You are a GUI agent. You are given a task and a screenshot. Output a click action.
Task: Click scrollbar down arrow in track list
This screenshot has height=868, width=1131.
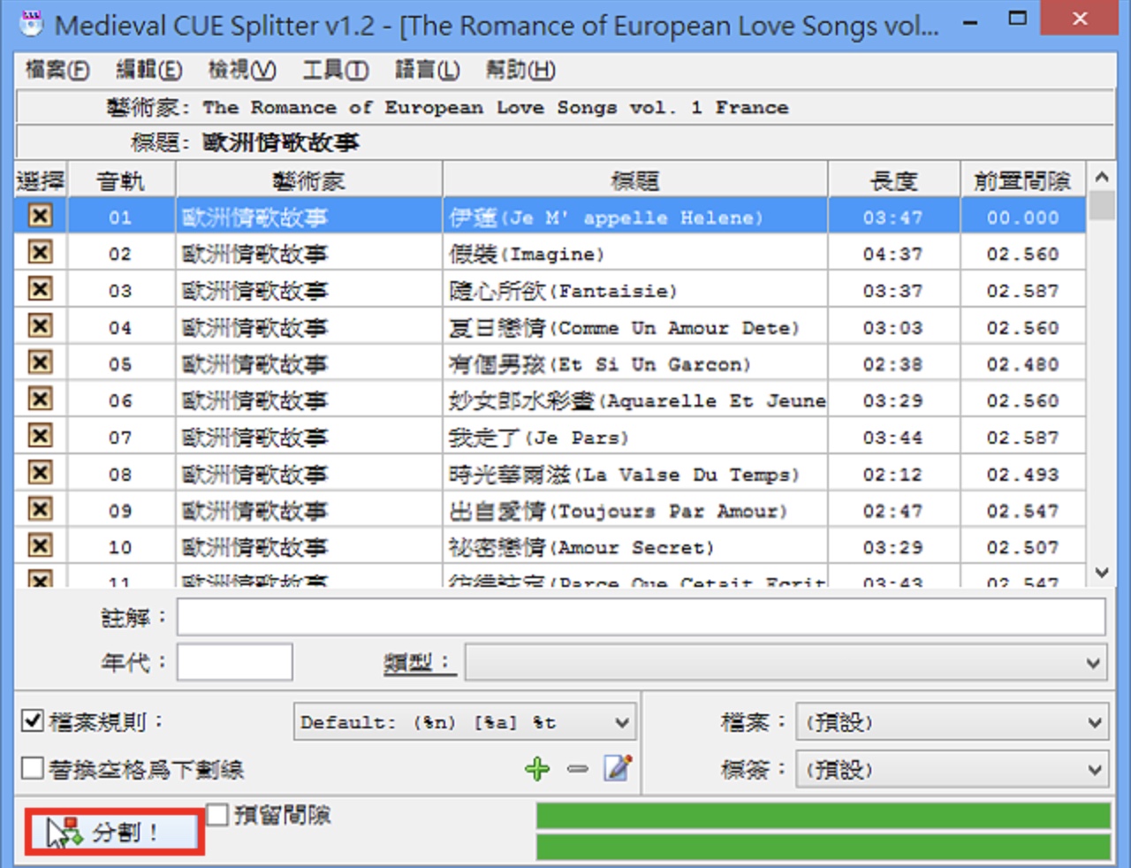point(1102,573)
